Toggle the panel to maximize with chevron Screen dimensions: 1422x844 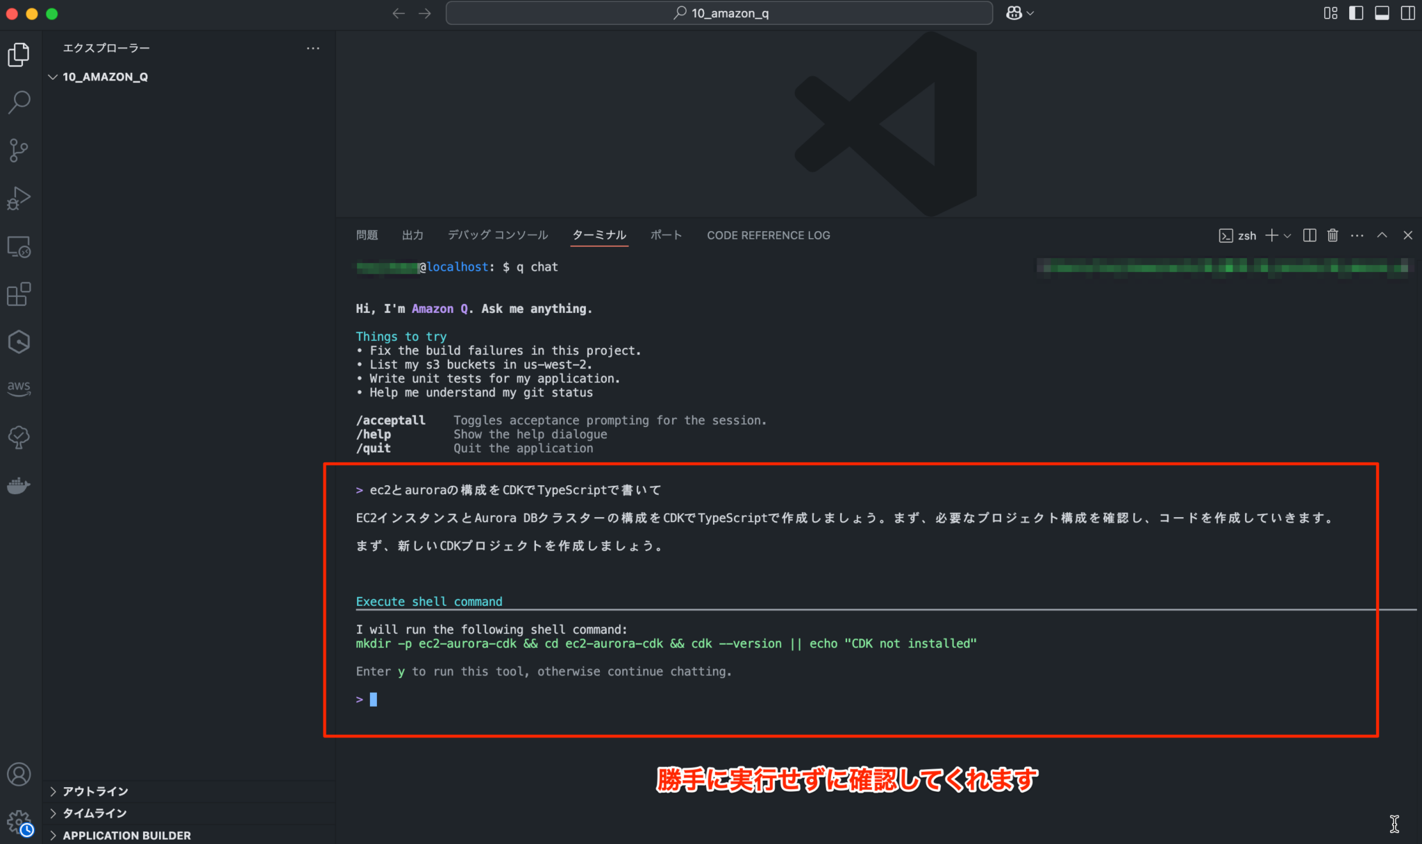pyautogui.click(x=1382, y=235)
